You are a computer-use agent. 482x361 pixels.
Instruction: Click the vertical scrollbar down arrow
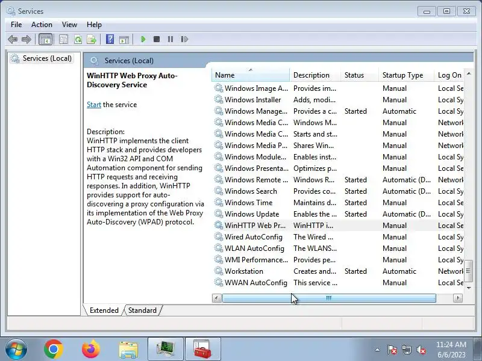click(x=469, y=288)
